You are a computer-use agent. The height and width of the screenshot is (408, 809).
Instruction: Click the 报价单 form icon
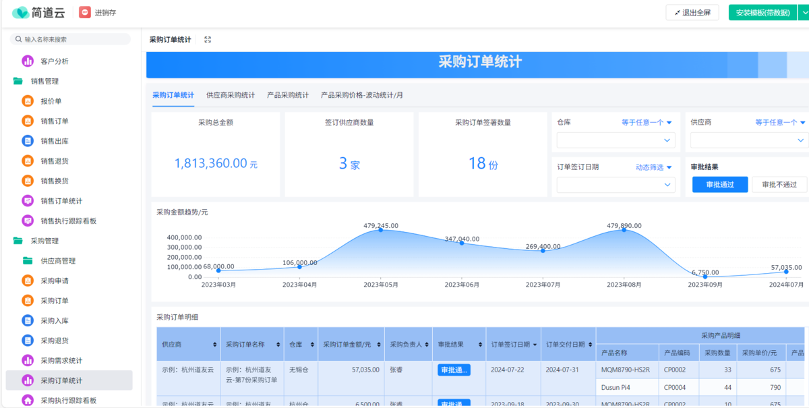pos(28,101)
